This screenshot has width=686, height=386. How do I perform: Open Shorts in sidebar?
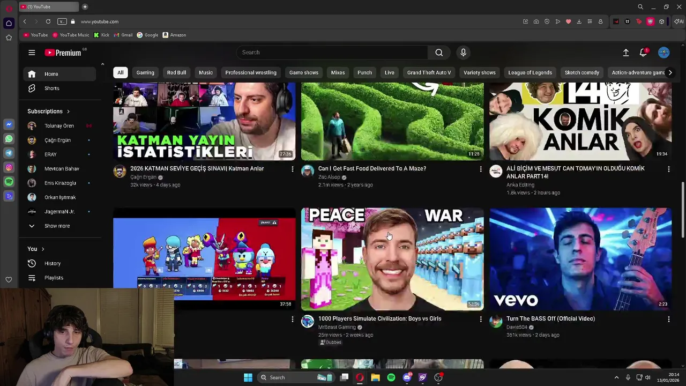[x=60, y=88]
